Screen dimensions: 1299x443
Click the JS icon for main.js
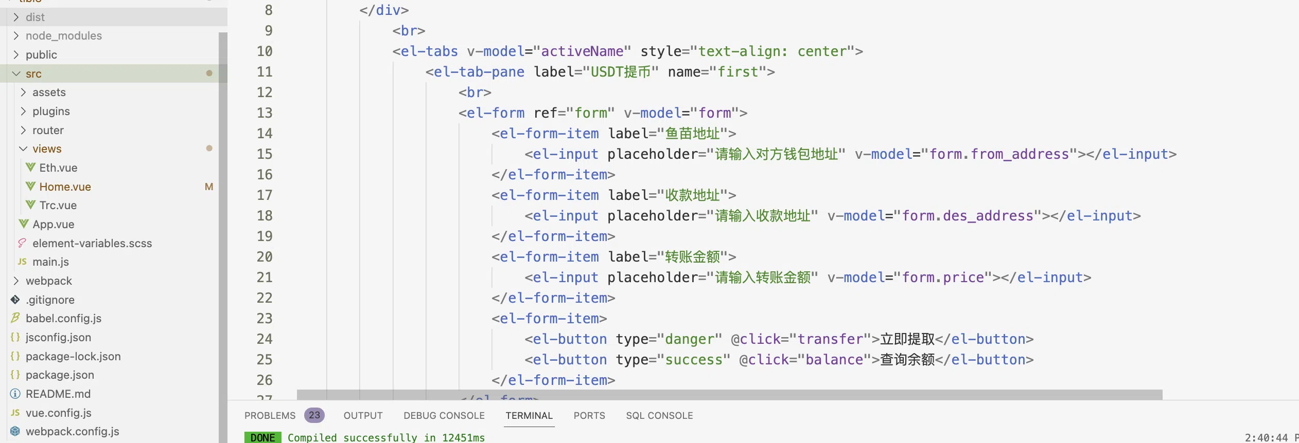[22, 262]
